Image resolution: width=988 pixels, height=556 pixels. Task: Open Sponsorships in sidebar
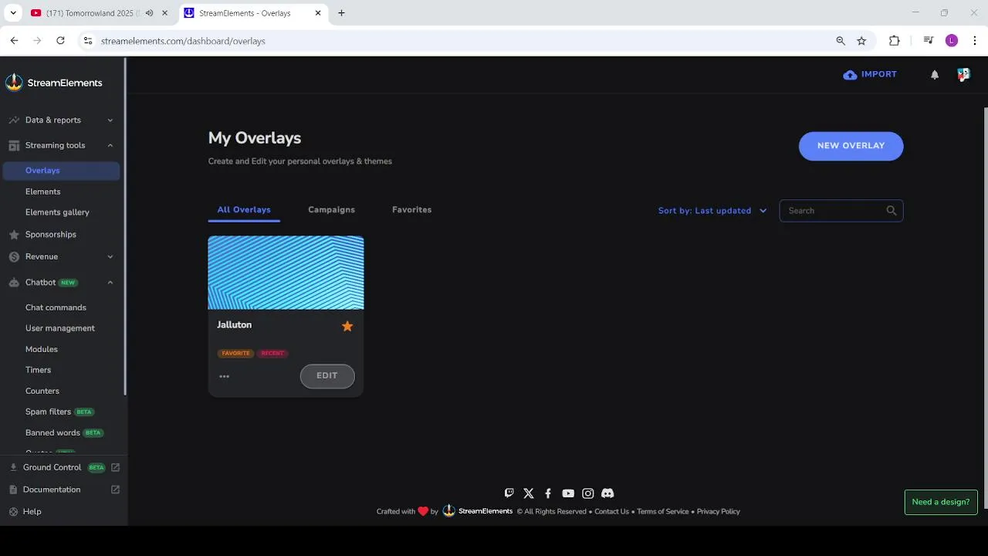coord(50,235)
